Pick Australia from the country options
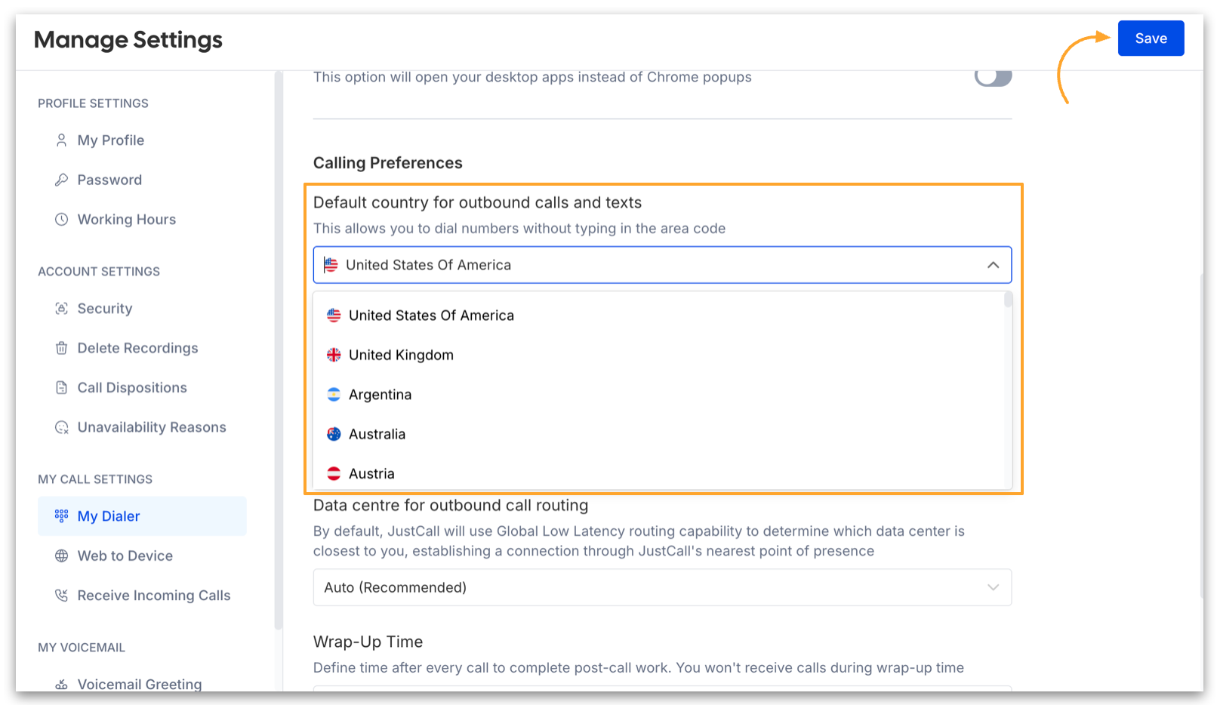 (x=377, y=434)
